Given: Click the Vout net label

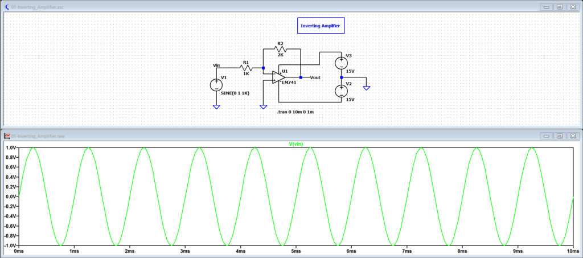Looking at the screenshot, I should click(315, 77).
